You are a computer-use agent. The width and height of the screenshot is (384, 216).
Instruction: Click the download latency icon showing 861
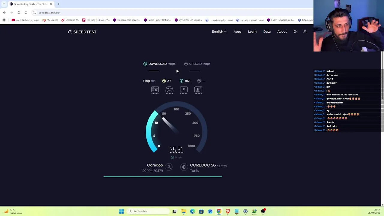pos(181,81)
